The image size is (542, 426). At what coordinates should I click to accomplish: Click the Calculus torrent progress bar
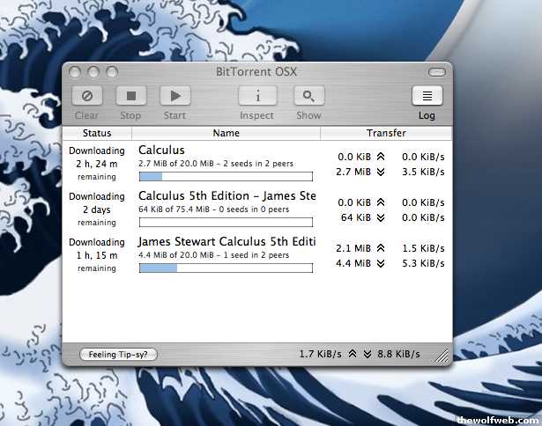point(226,176)
